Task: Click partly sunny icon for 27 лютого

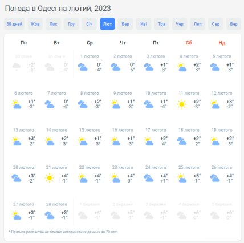Action: click(x=17, y=215)
